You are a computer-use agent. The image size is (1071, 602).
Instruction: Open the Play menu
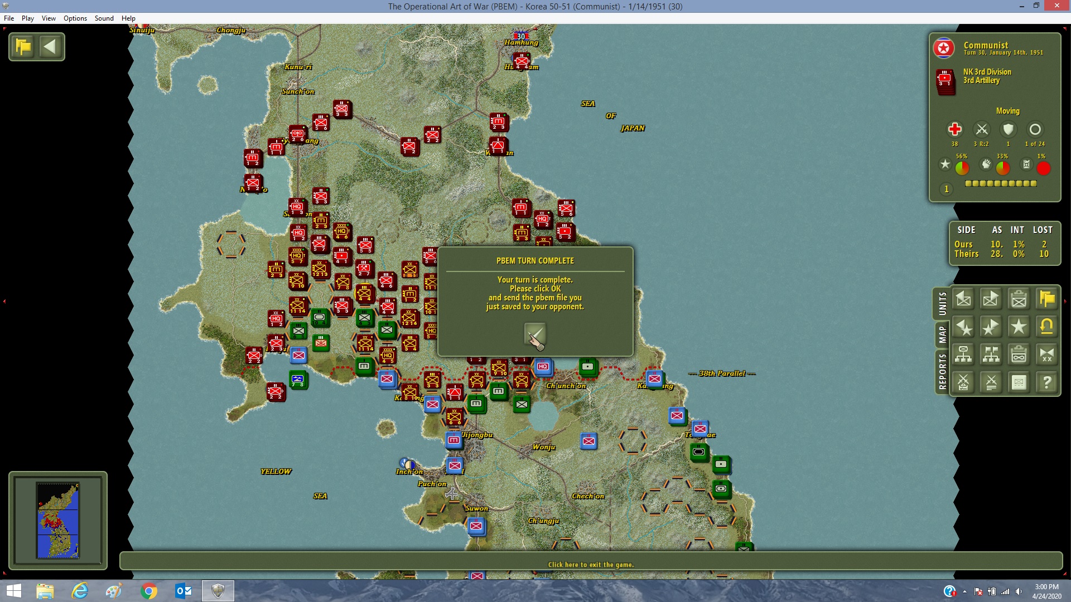pyautogui.click(x=28, y=18)
